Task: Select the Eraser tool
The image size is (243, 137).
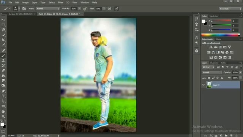Action: pyautogui.click(x=3, y=70)
